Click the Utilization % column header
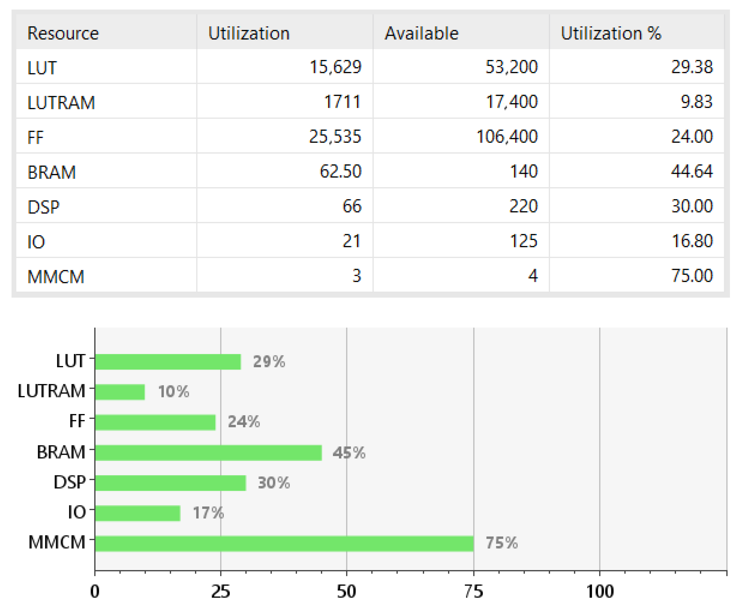 [610, 33]
